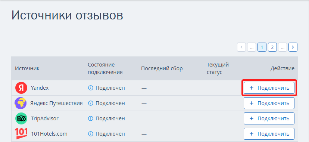This screenshot has width=309, height=142.
Task: Go to next page with right arrow
Action: coord(293,47)
